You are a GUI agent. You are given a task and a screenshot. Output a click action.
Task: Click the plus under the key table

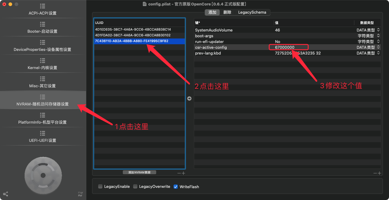(x=379, y=173)
